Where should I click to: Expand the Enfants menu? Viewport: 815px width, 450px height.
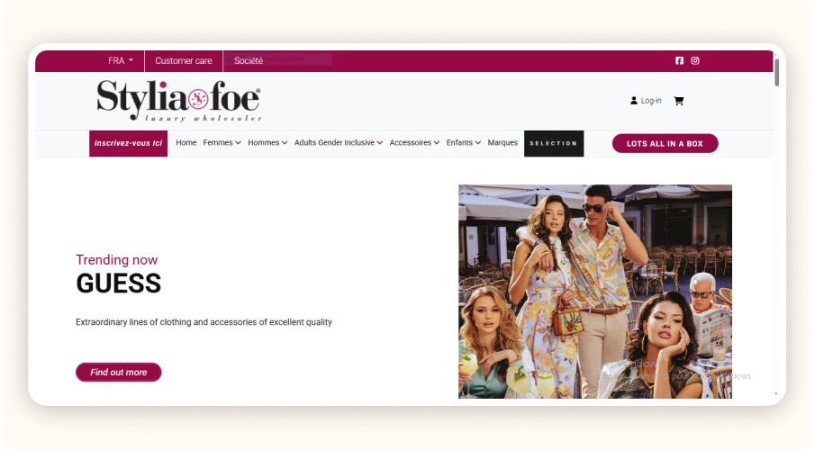pos(464,143)
